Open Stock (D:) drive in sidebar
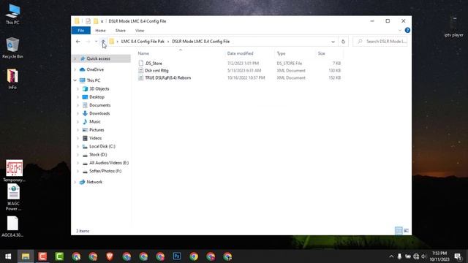Image resolution: width=468 pixels, height=263 pixels. tap(98, 154)
